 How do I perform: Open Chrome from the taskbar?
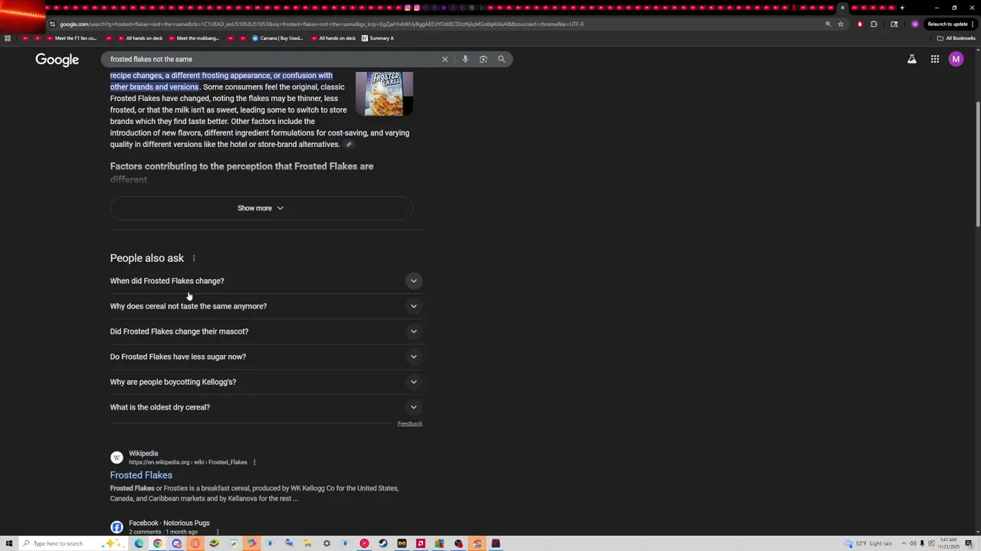click(x=158, y=543)
